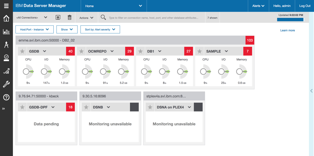This screenshot has height=156, width=314.
Task: Open the DSNA on PLEX4 dropdown chevron
Action: (189, 107)
